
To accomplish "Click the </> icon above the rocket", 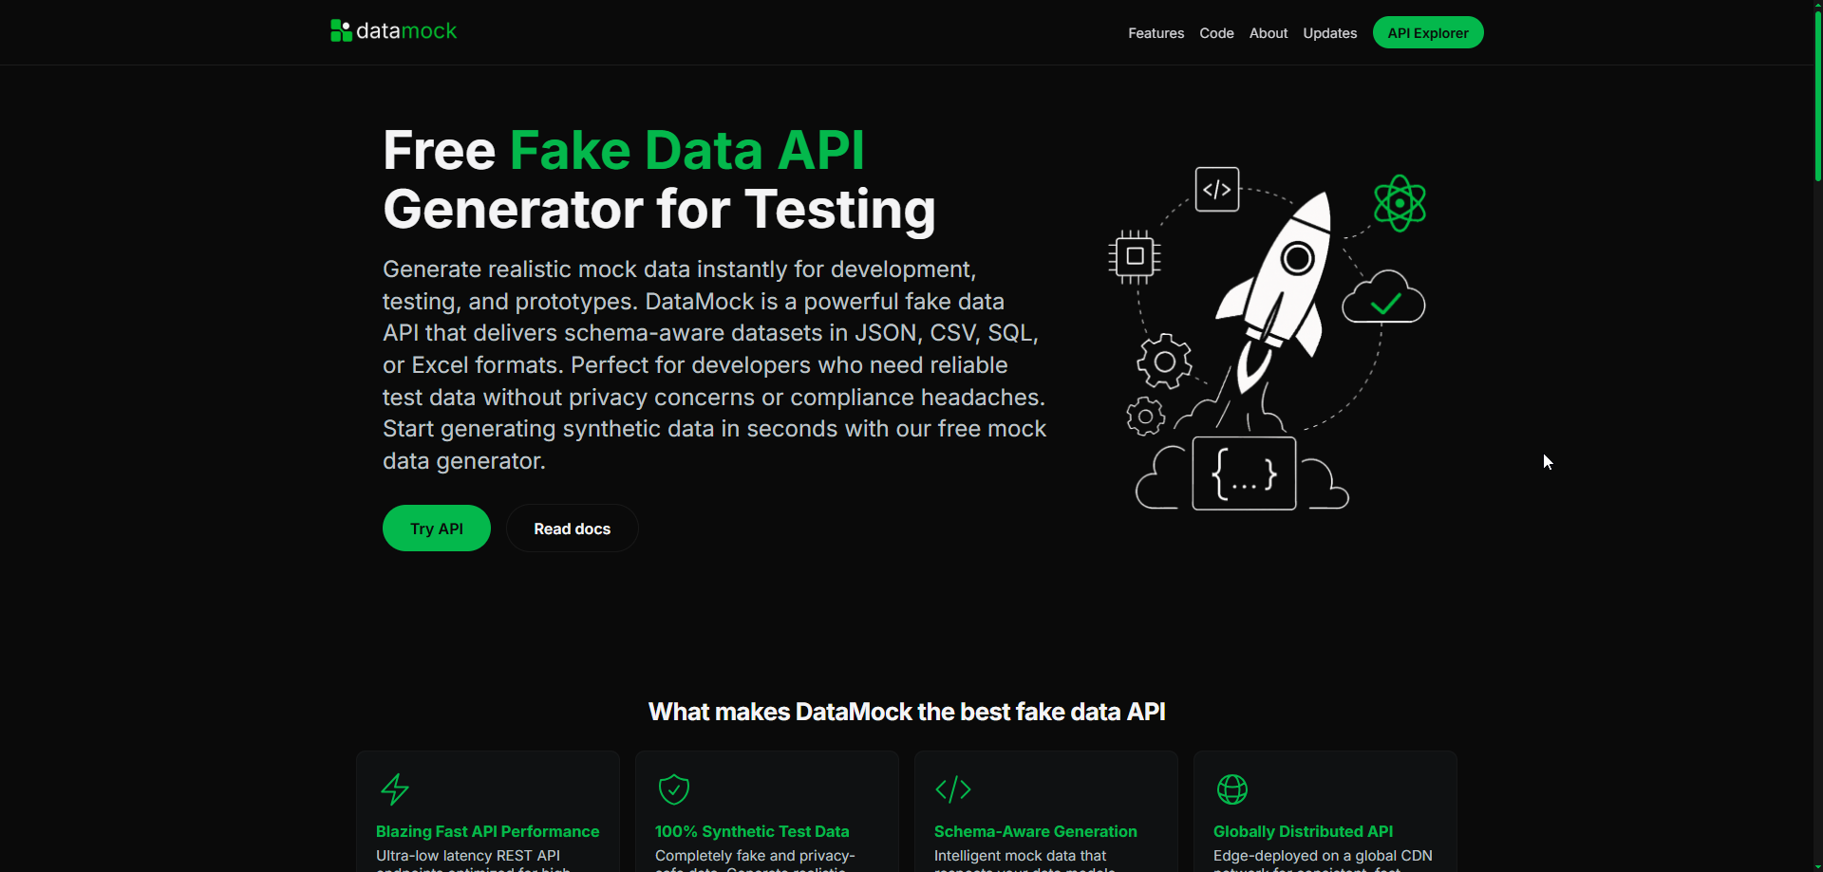I will click(x=1216, y=188).
